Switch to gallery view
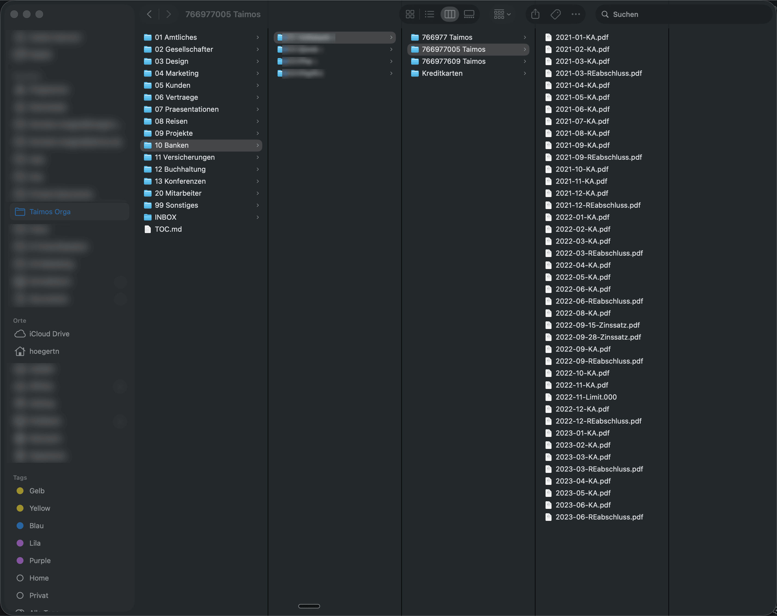The width and height of the screenshot is (777, 616). [469, 14]
